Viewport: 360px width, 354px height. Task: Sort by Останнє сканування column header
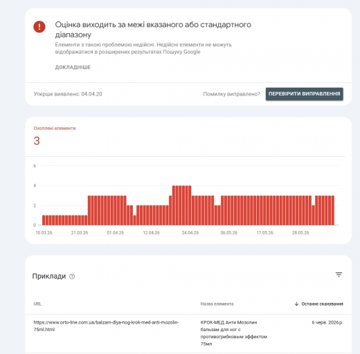point(322,304)
